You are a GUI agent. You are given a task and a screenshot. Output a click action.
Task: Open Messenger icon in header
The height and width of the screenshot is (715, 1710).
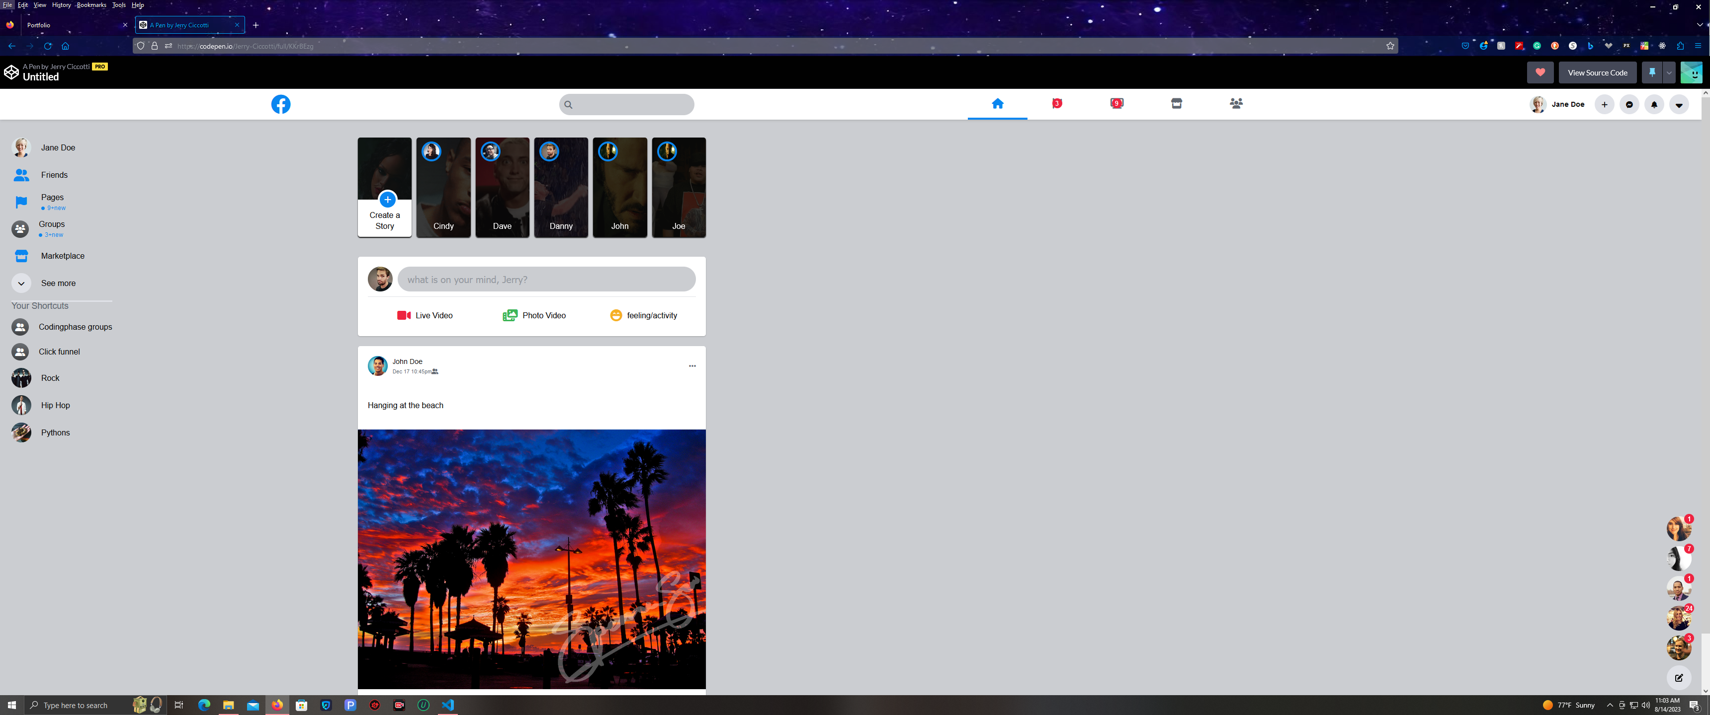(1629, 105)
